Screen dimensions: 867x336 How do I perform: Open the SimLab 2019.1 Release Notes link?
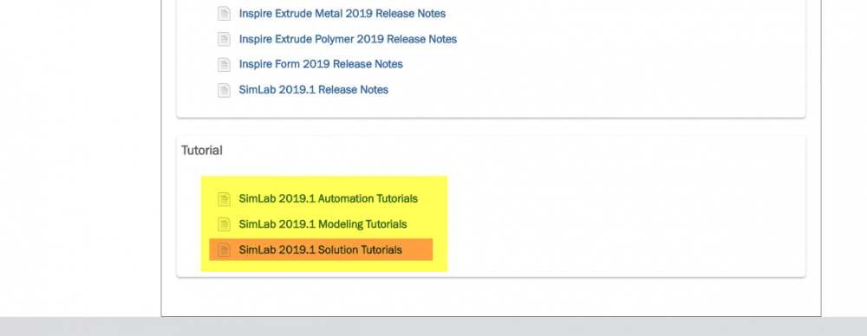[314, 89]
